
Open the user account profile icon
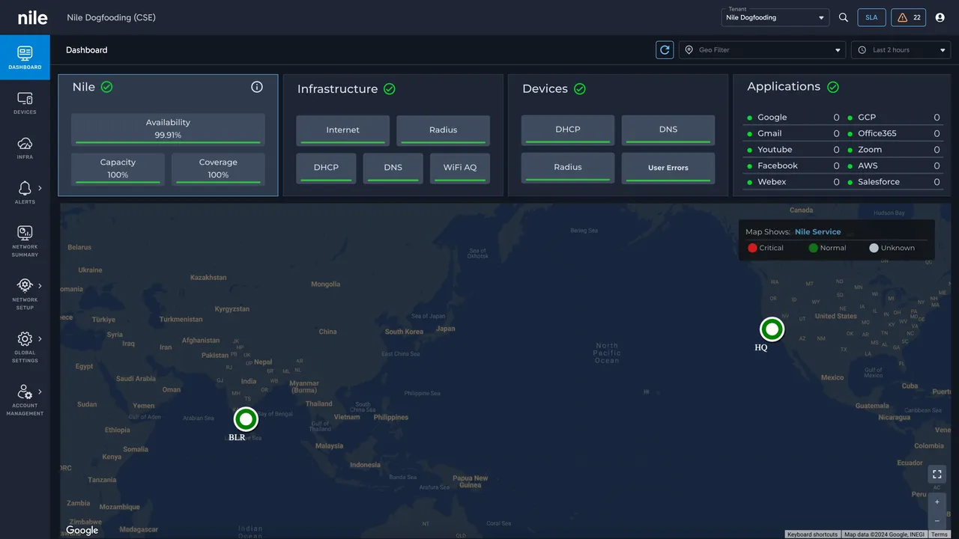pyautogui.click(x=940, y=17)
